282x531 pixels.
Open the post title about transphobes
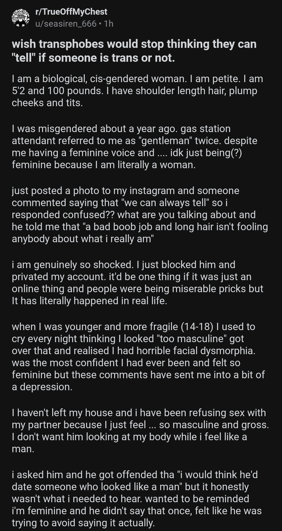(134, 51)
